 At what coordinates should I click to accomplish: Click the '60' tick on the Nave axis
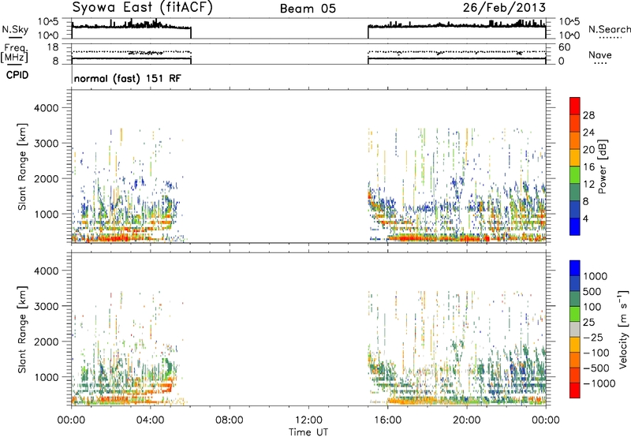565,47
